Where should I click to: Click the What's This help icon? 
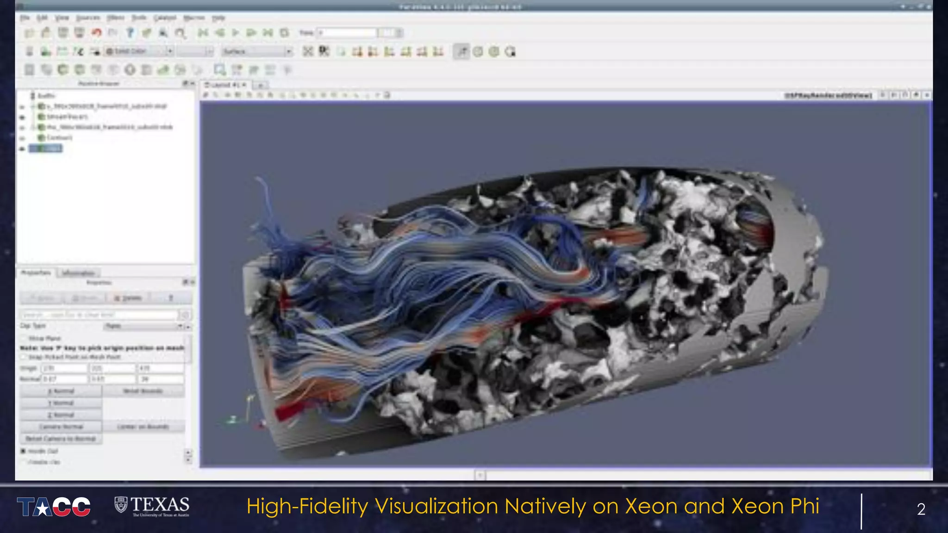pyautogui.click(x=130, y=32)
